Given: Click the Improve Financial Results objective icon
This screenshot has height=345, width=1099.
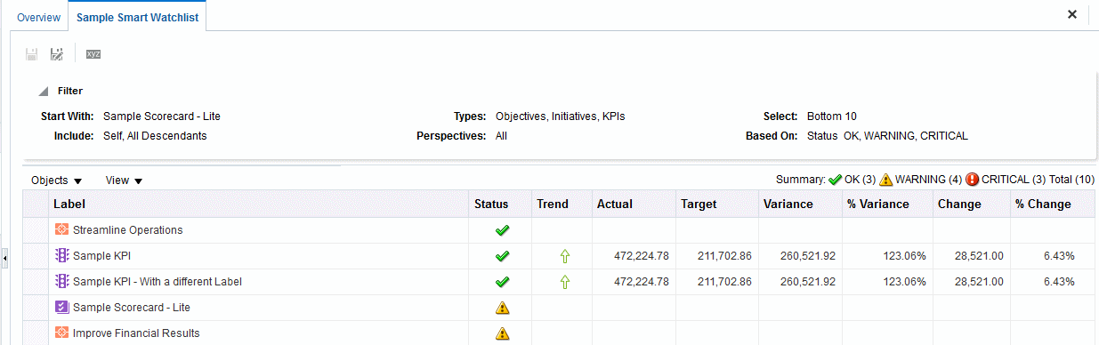Looking at the screenshot, I should 62,333.
